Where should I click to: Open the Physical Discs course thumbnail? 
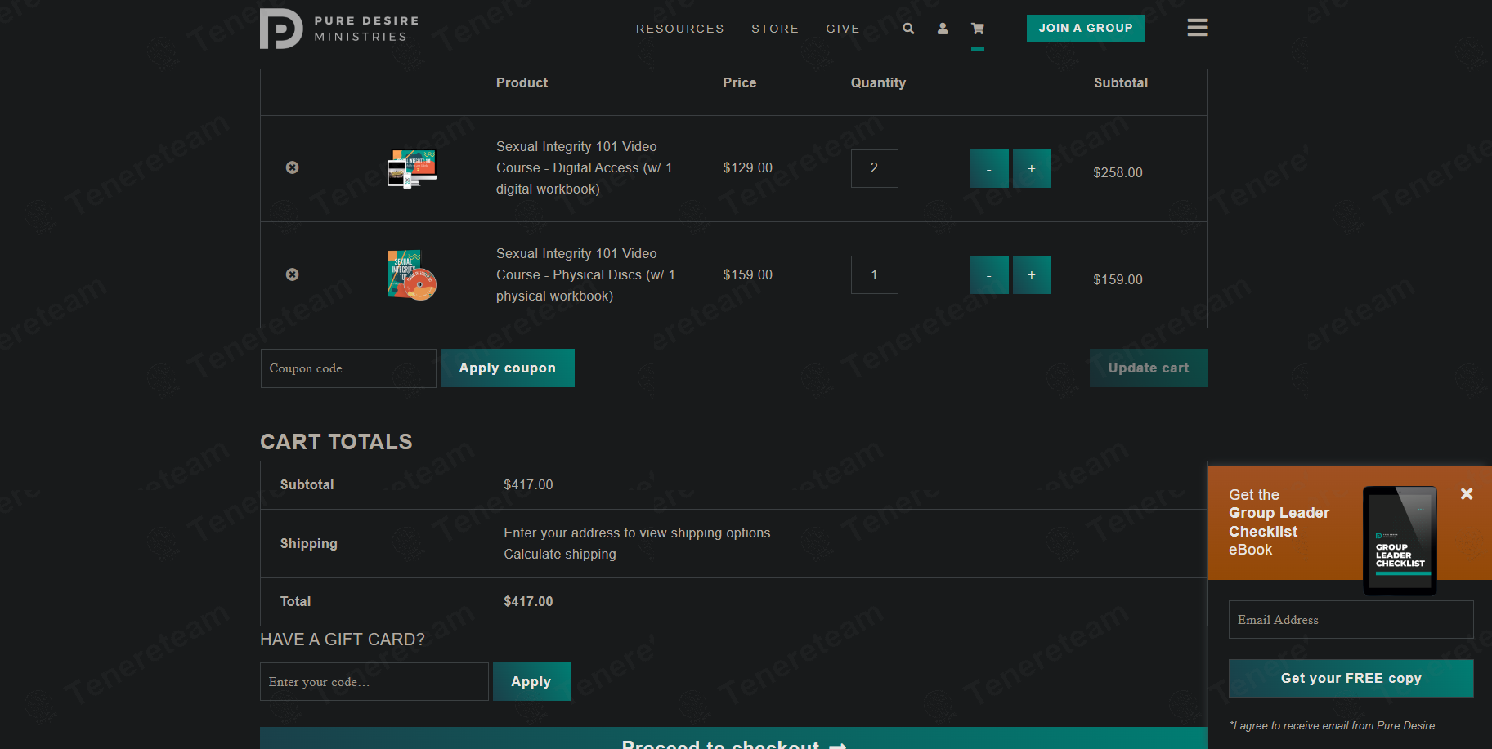click(x=412, y=275)
